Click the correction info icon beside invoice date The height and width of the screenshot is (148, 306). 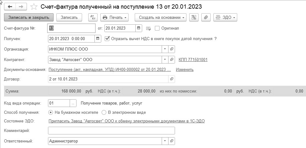pos(149,29)
